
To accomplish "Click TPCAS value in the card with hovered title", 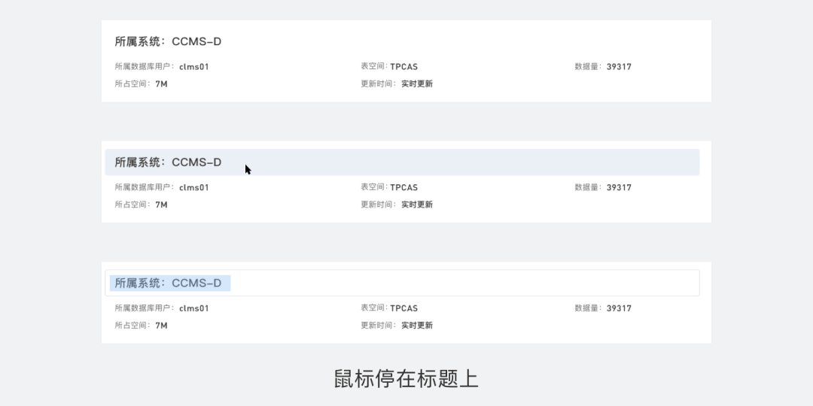I will 404,187.
